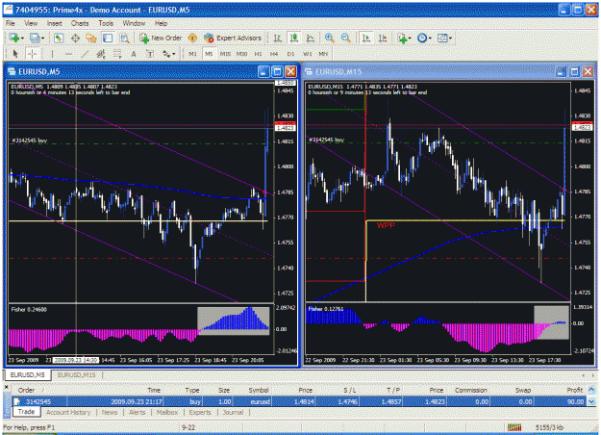This screenshot has height=435, width=601.
Task: Switch timeframe to H4
Action: pyautogui.click(x=274, y=54)
